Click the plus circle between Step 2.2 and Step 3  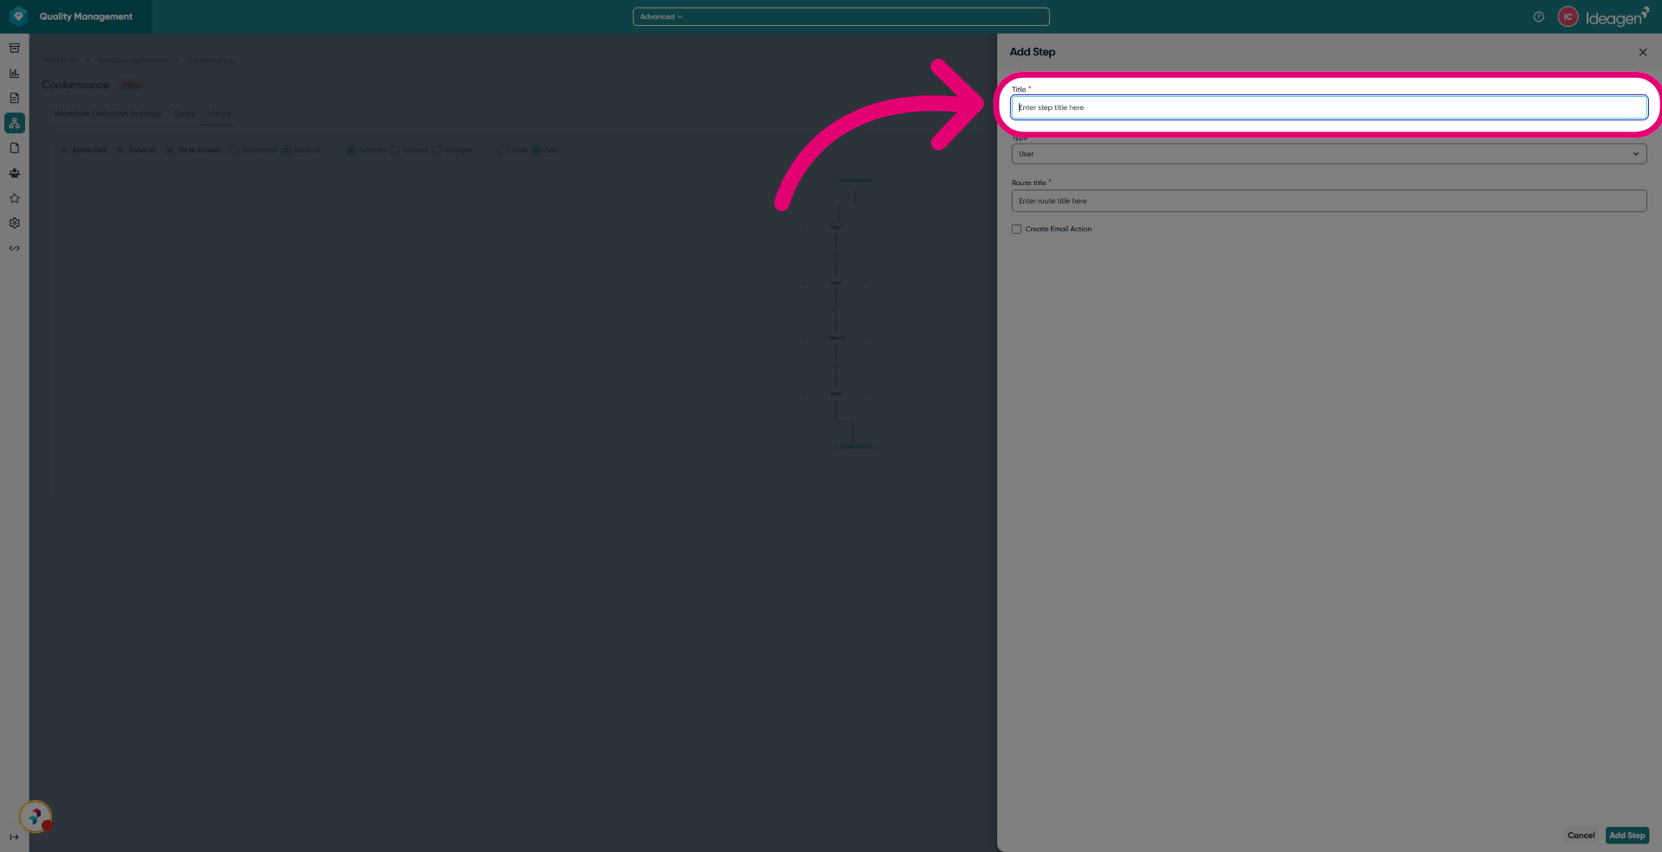[834, 365]
